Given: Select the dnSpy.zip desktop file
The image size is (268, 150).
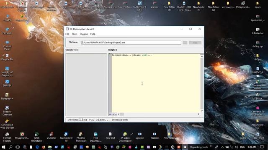Looking at the screenshot, I should tap(258, 44).
